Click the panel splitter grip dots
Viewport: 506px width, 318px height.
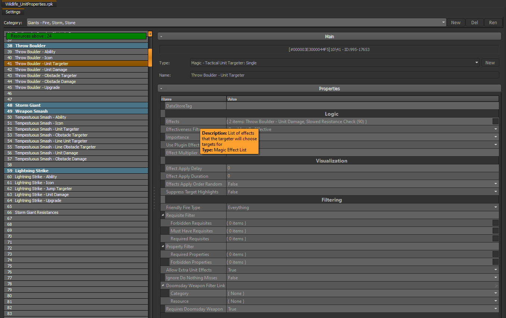pos(154,198)
